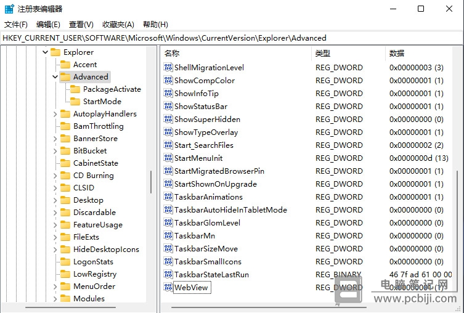The height and width of the screenshot is (313, 464).
Task: Click the Start_SearchFiles value icon
Action: coord(168,145)
